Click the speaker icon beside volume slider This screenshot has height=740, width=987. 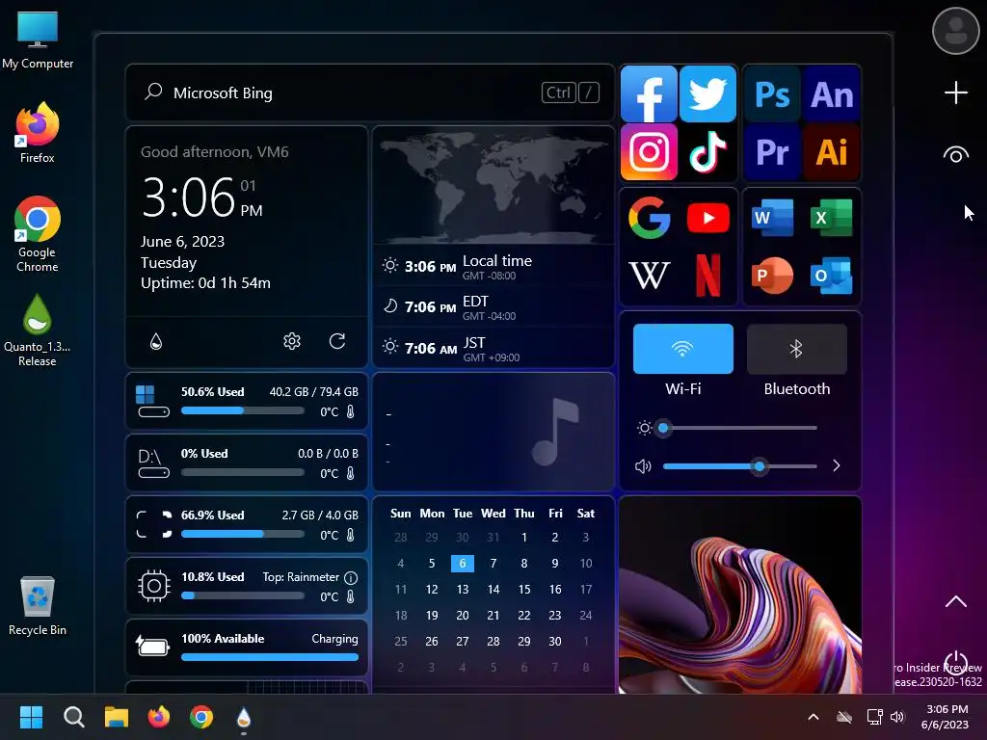[x=643, y=466]
